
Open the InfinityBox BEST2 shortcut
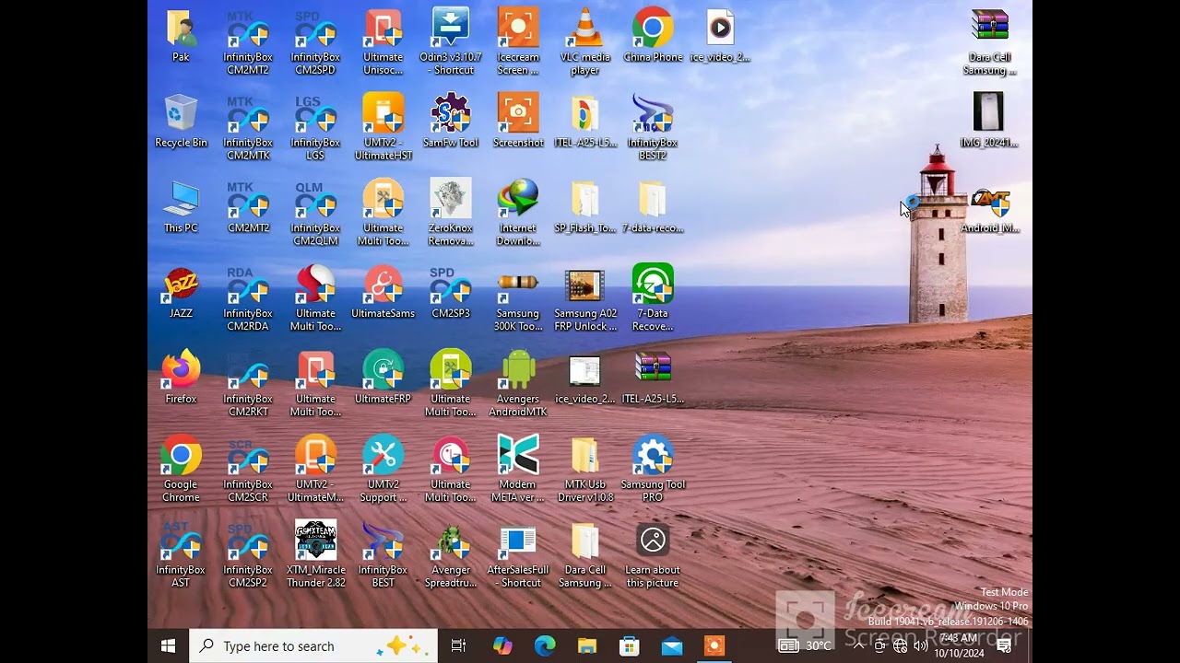coord(652,114)
